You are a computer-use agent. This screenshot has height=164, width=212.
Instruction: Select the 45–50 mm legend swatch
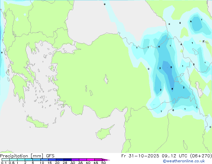98,160
